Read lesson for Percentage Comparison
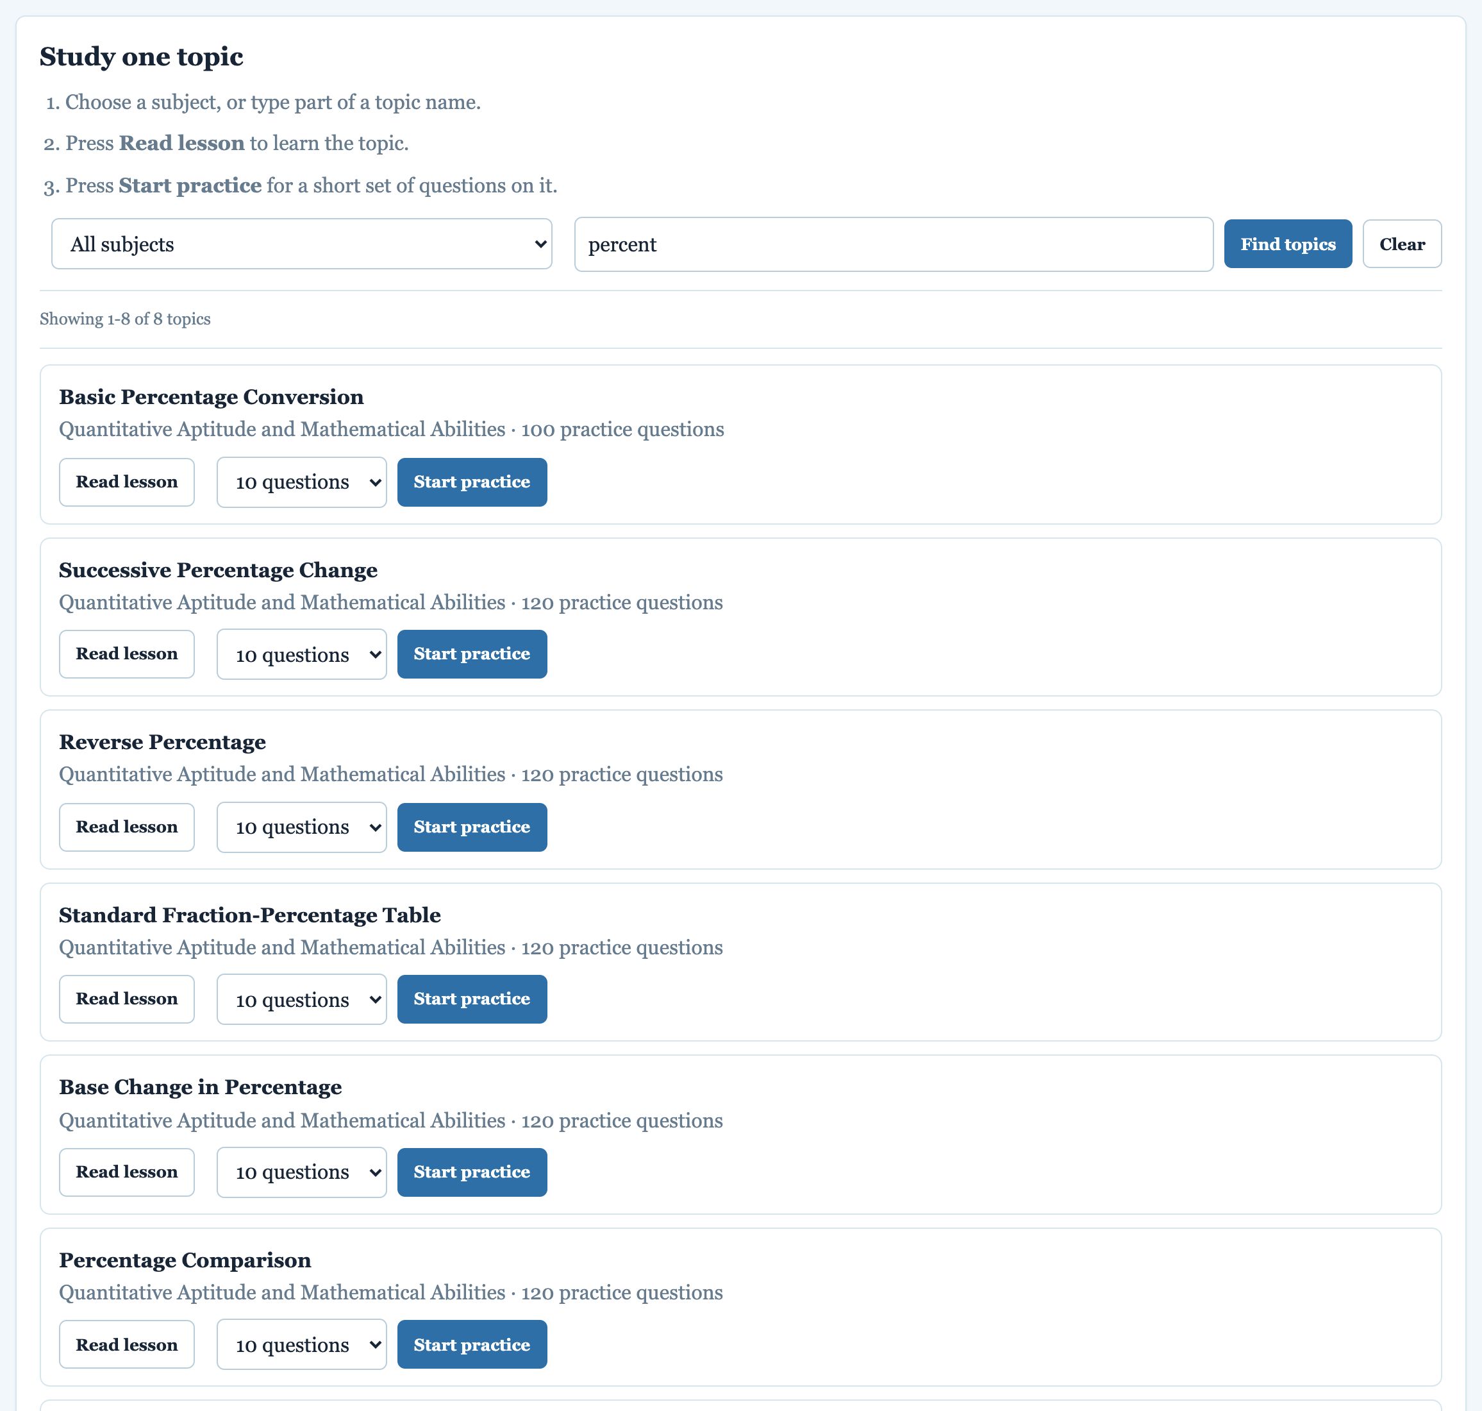Image resolution: width=1482 pixels, height=1411 pixels. click(127, 1345)
